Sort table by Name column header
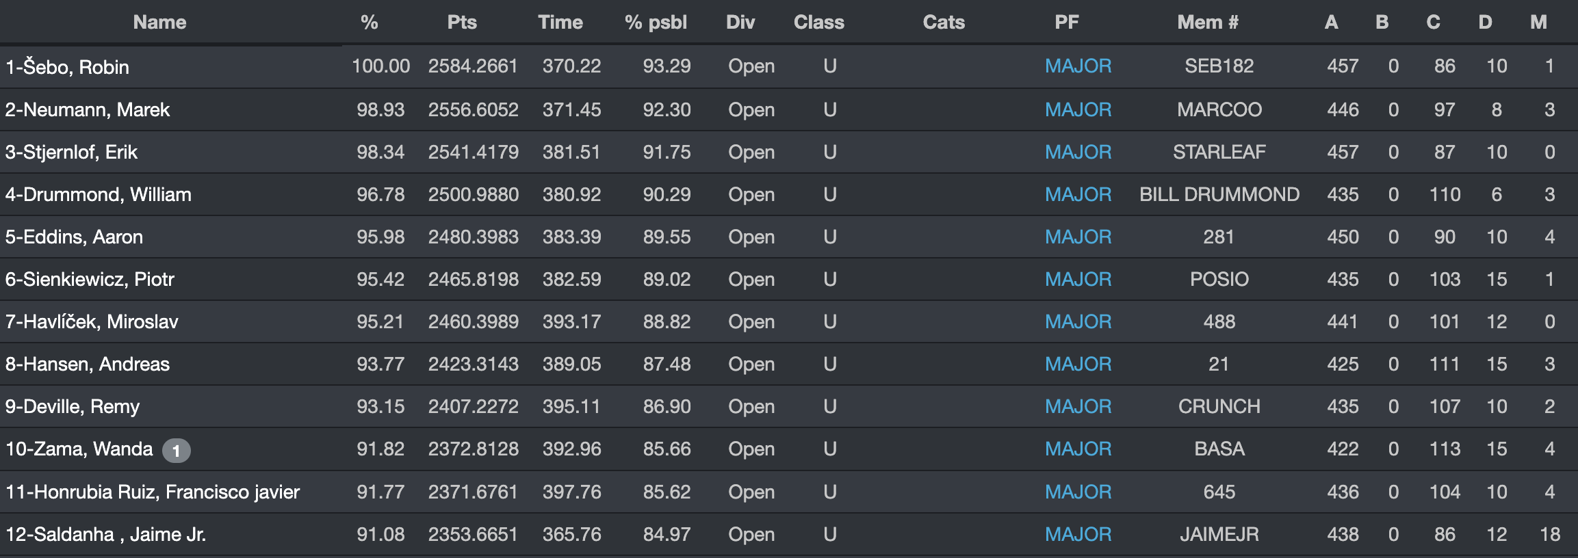1578x558 pixels. click(159, 23)
